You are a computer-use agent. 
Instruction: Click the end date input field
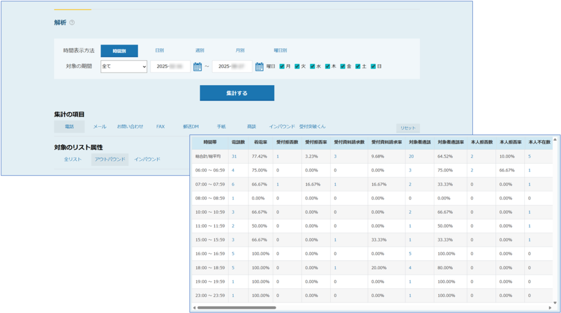(x=232, y=67)
